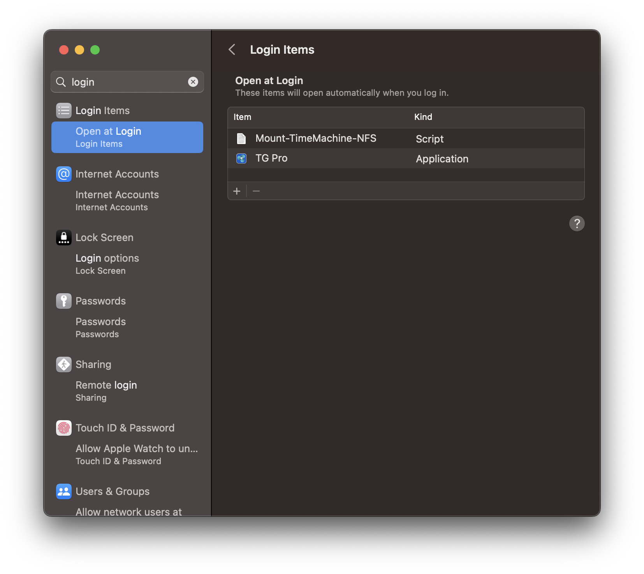
Task: Select the Internet Accounts icon in sidebar
Action: tap(63, 174)
